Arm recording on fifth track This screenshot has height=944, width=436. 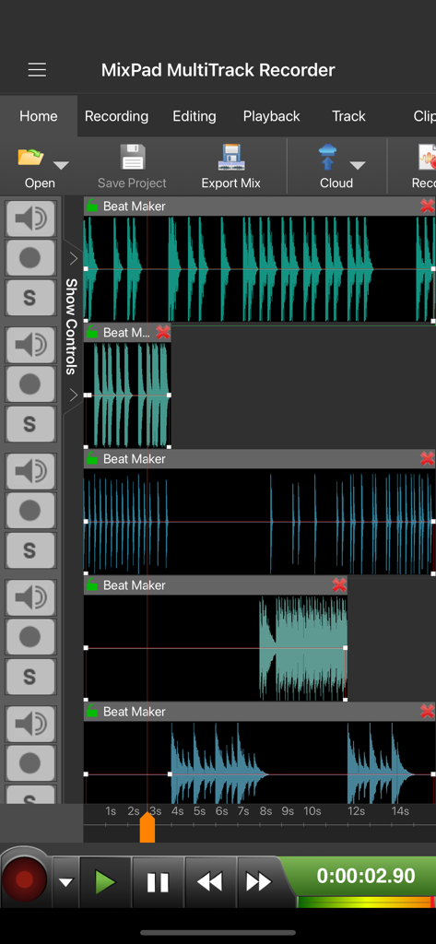30,763
